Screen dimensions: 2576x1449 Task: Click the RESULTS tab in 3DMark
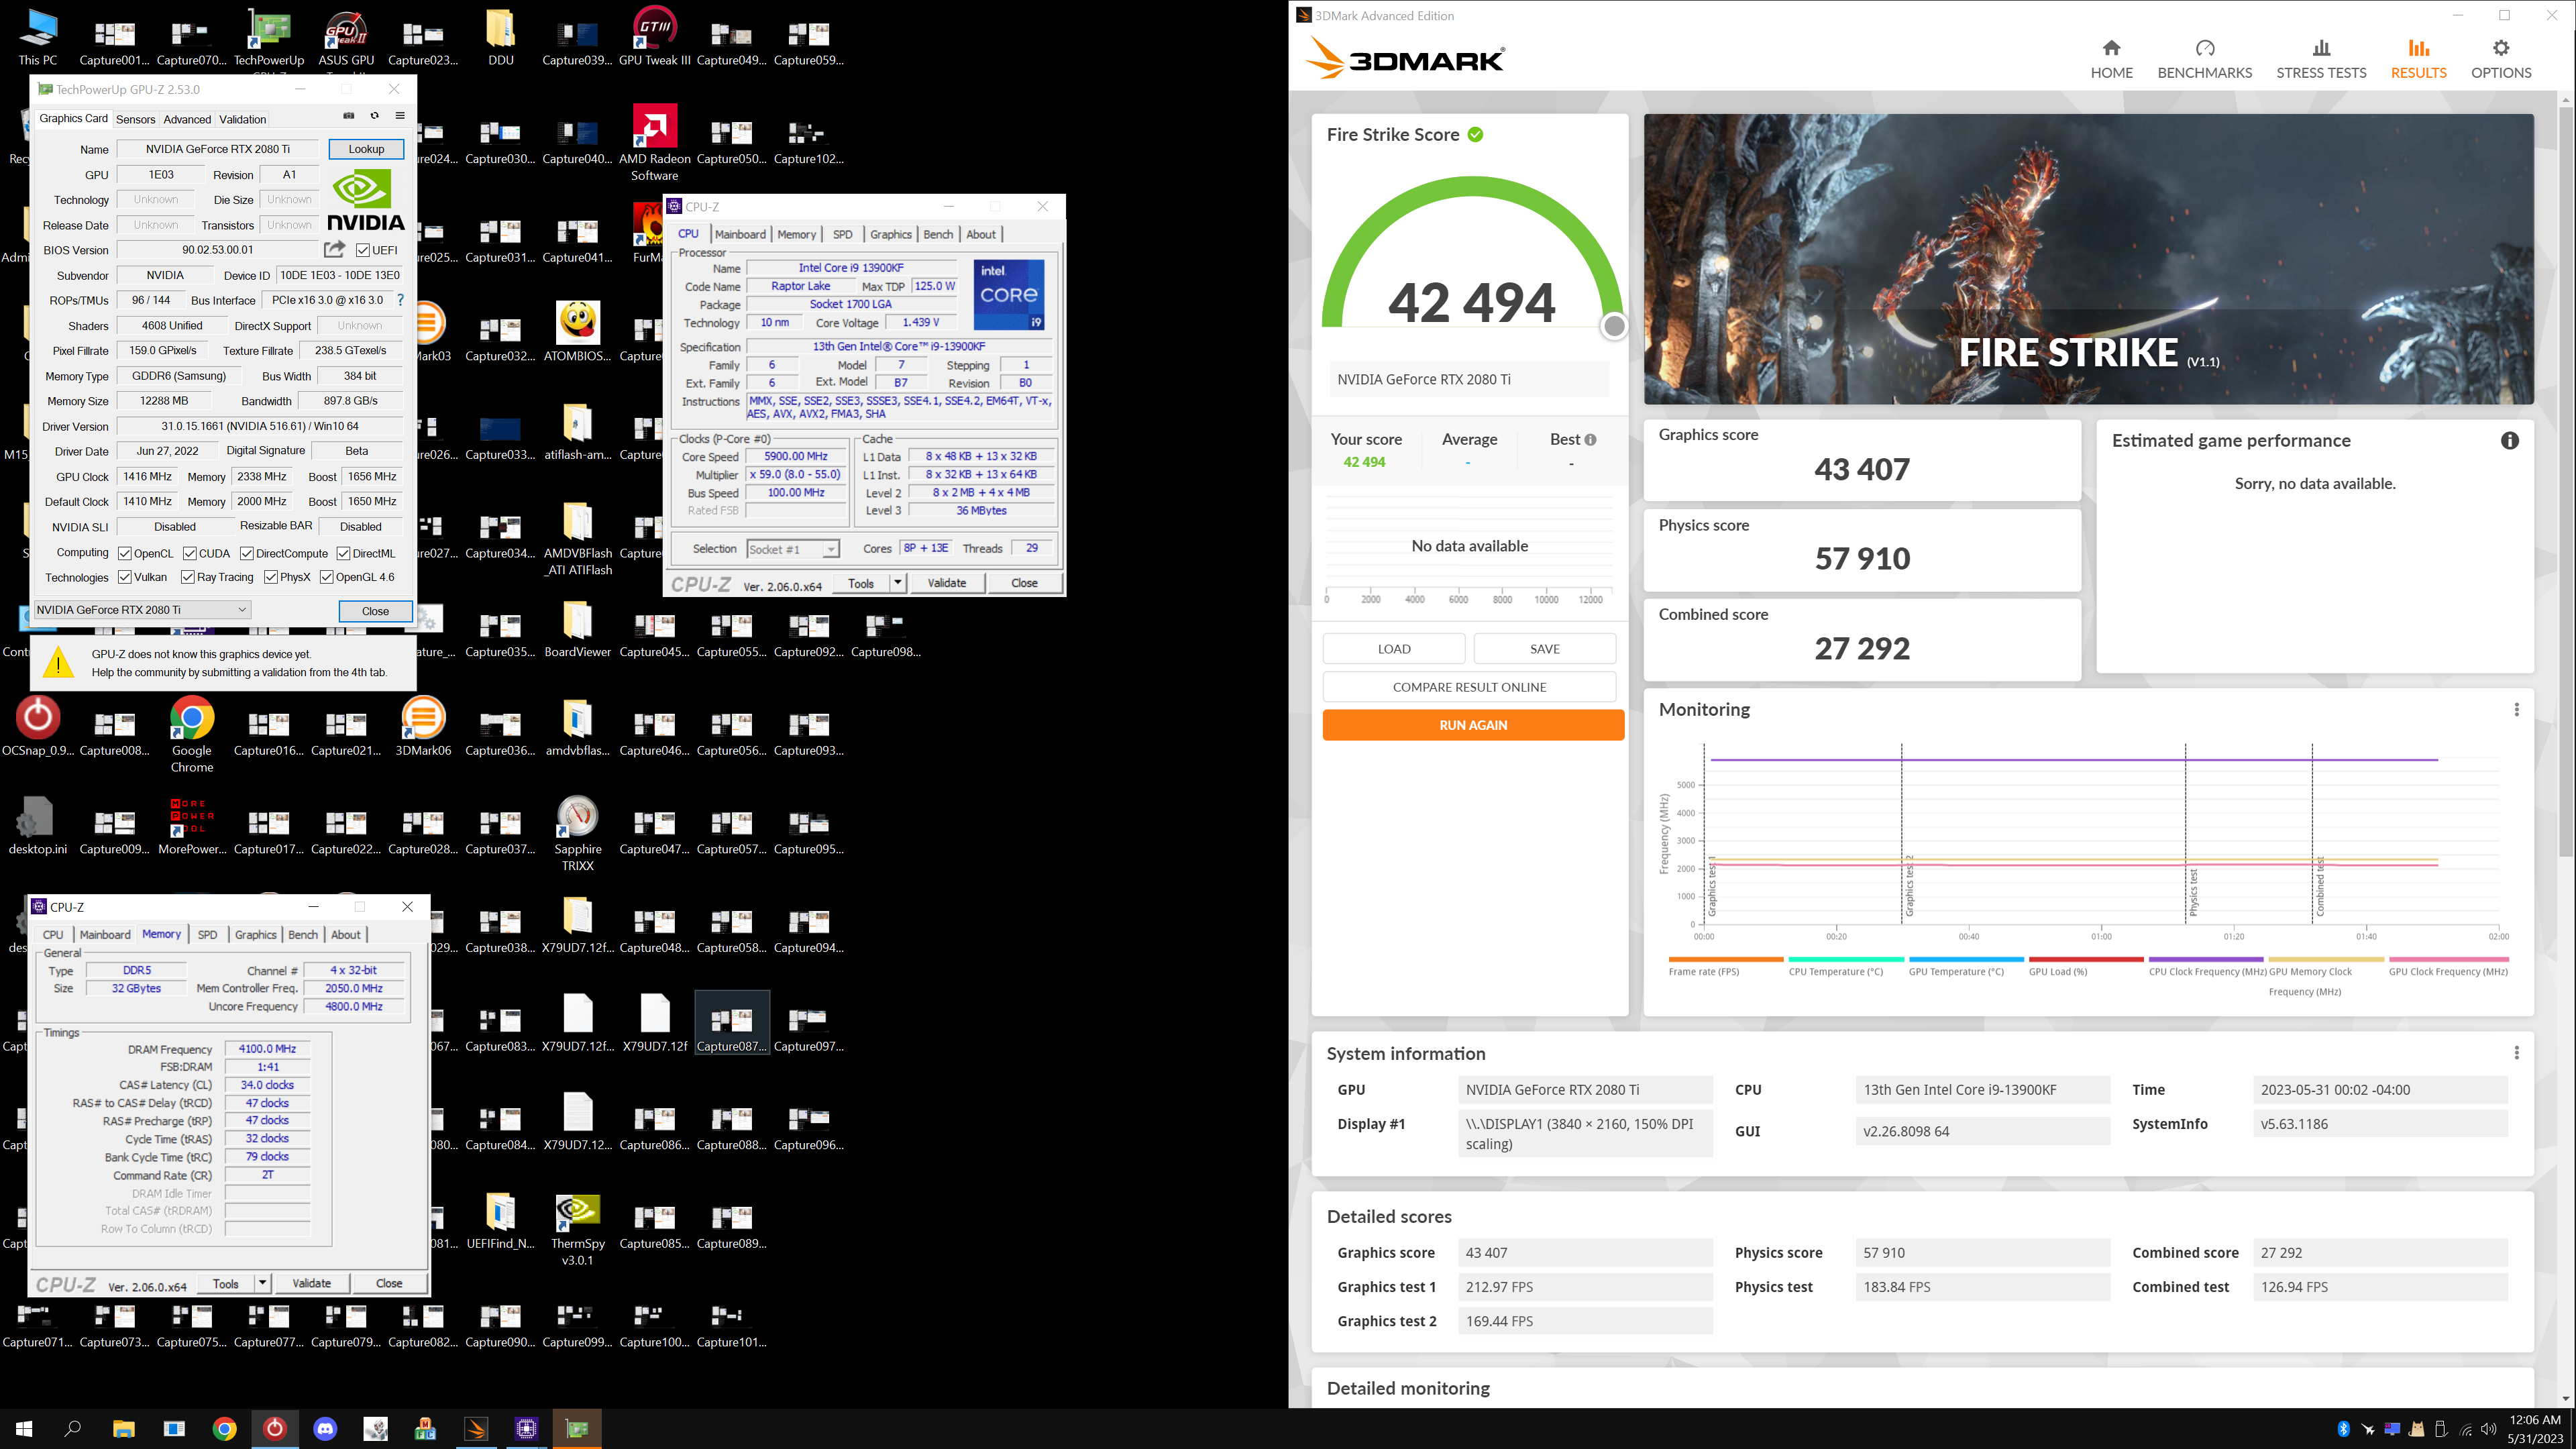coord(2418,59)
